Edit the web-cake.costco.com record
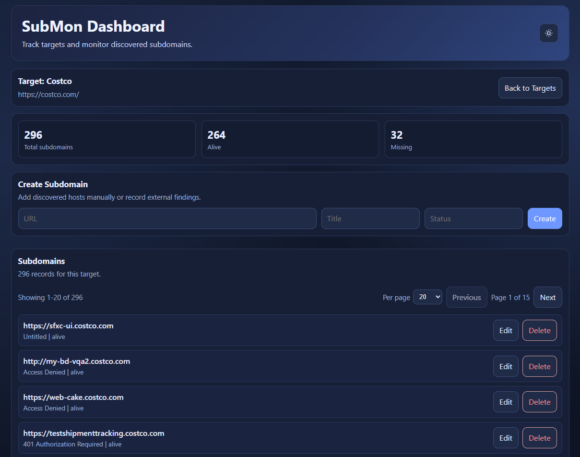580x457 pixels. click(506, 402)
